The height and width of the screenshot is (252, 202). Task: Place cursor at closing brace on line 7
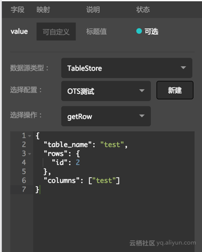(37, 190)
